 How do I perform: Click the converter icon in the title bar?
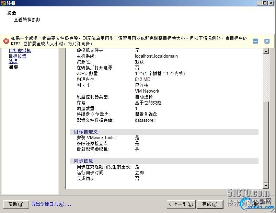coord(3,3)
